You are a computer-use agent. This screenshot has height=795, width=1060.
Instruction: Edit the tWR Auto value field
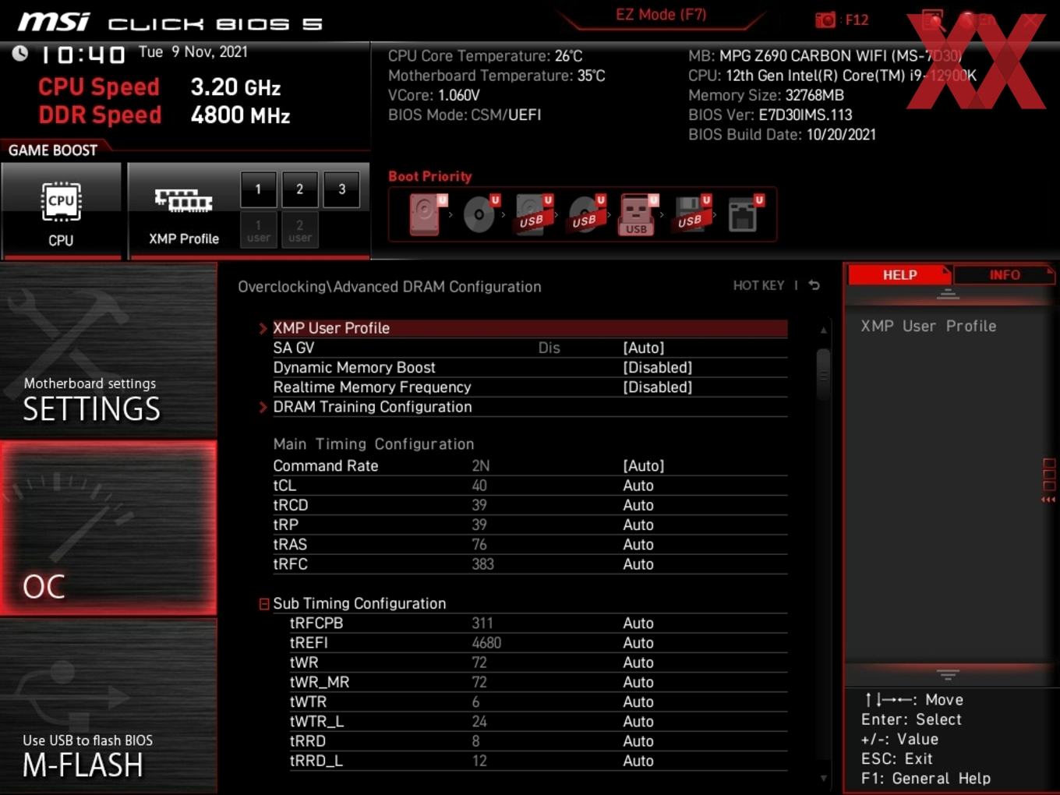coord(638,662)
